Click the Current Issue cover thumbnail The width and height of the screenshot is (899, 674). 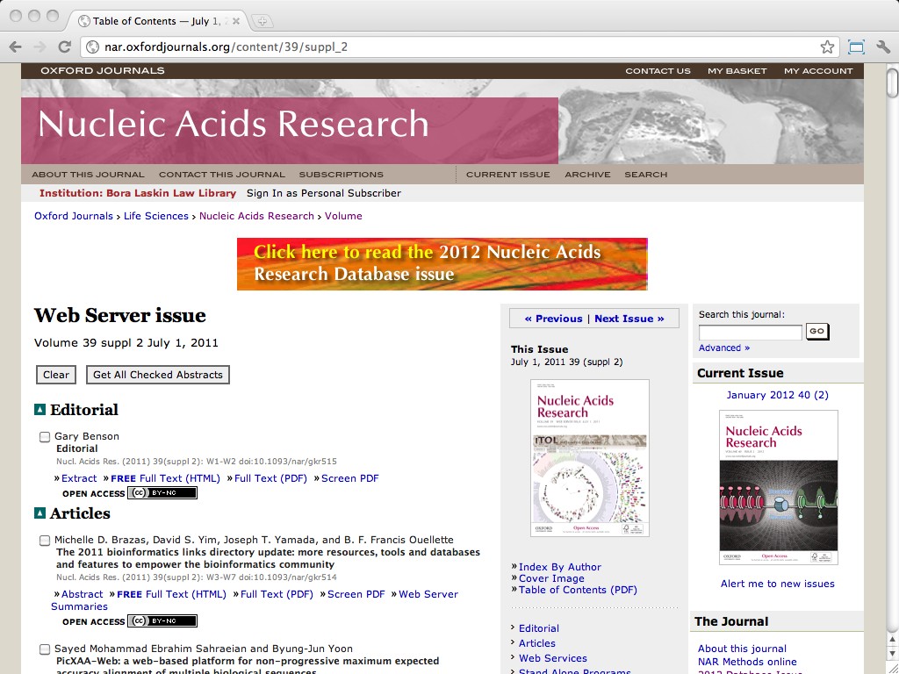coord(779,488)
